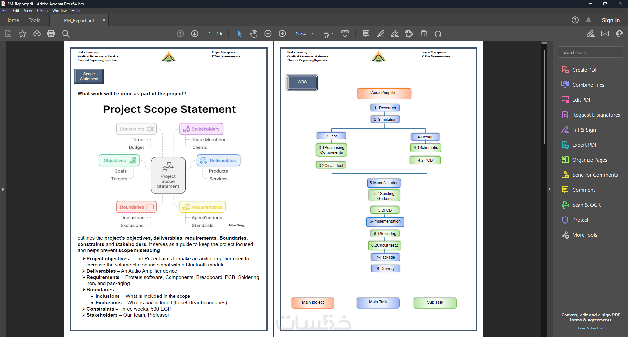Open Send for Comments tool

595,175
